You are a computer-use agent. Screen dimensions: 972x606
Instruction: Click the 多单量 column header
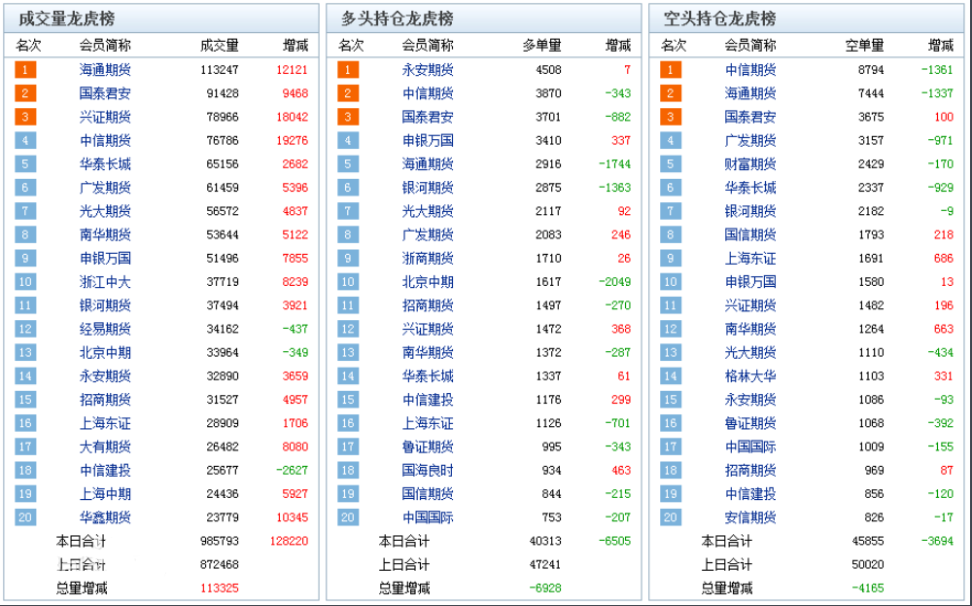point(541,46)
